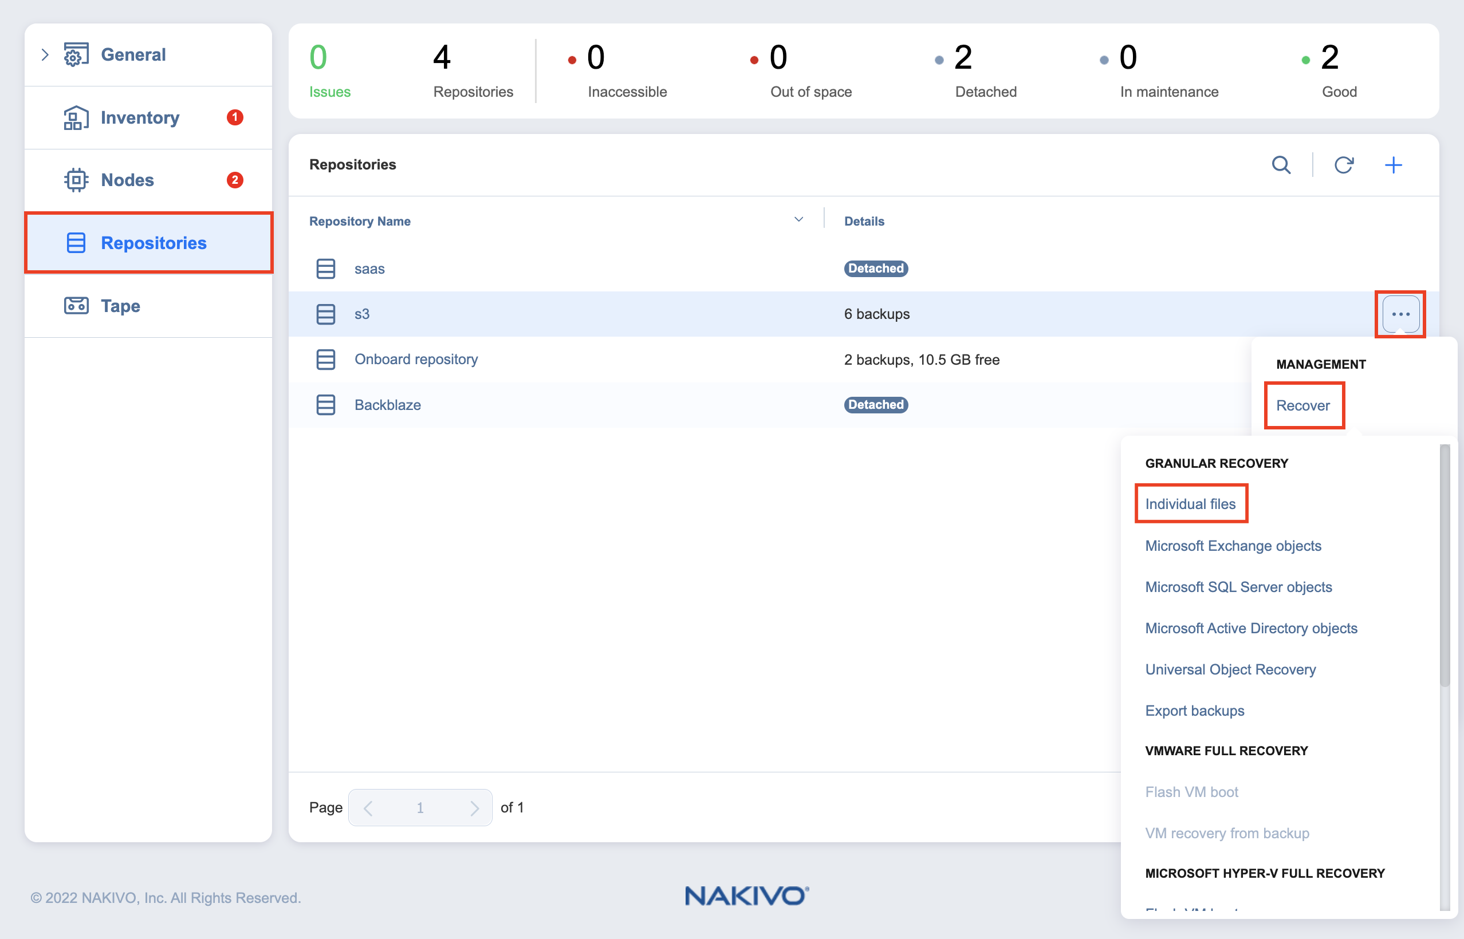
Task: Select the Repositories sidebar icon
Action: tap(76, 243)
